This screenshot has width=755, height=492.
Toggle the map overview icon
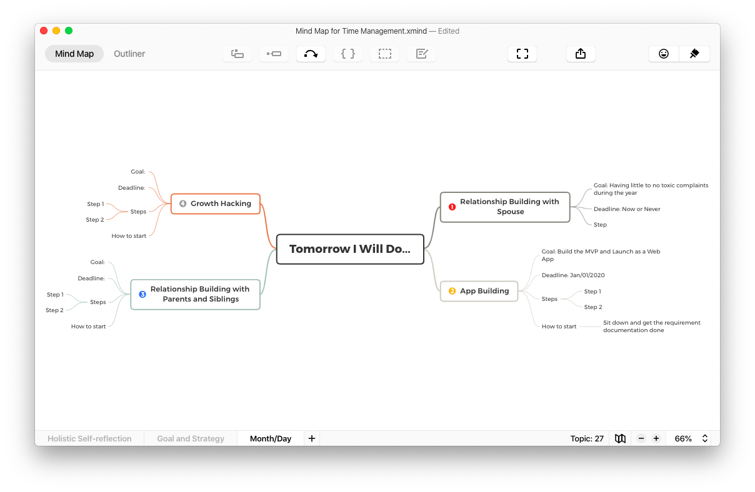(x=620, y=438)
